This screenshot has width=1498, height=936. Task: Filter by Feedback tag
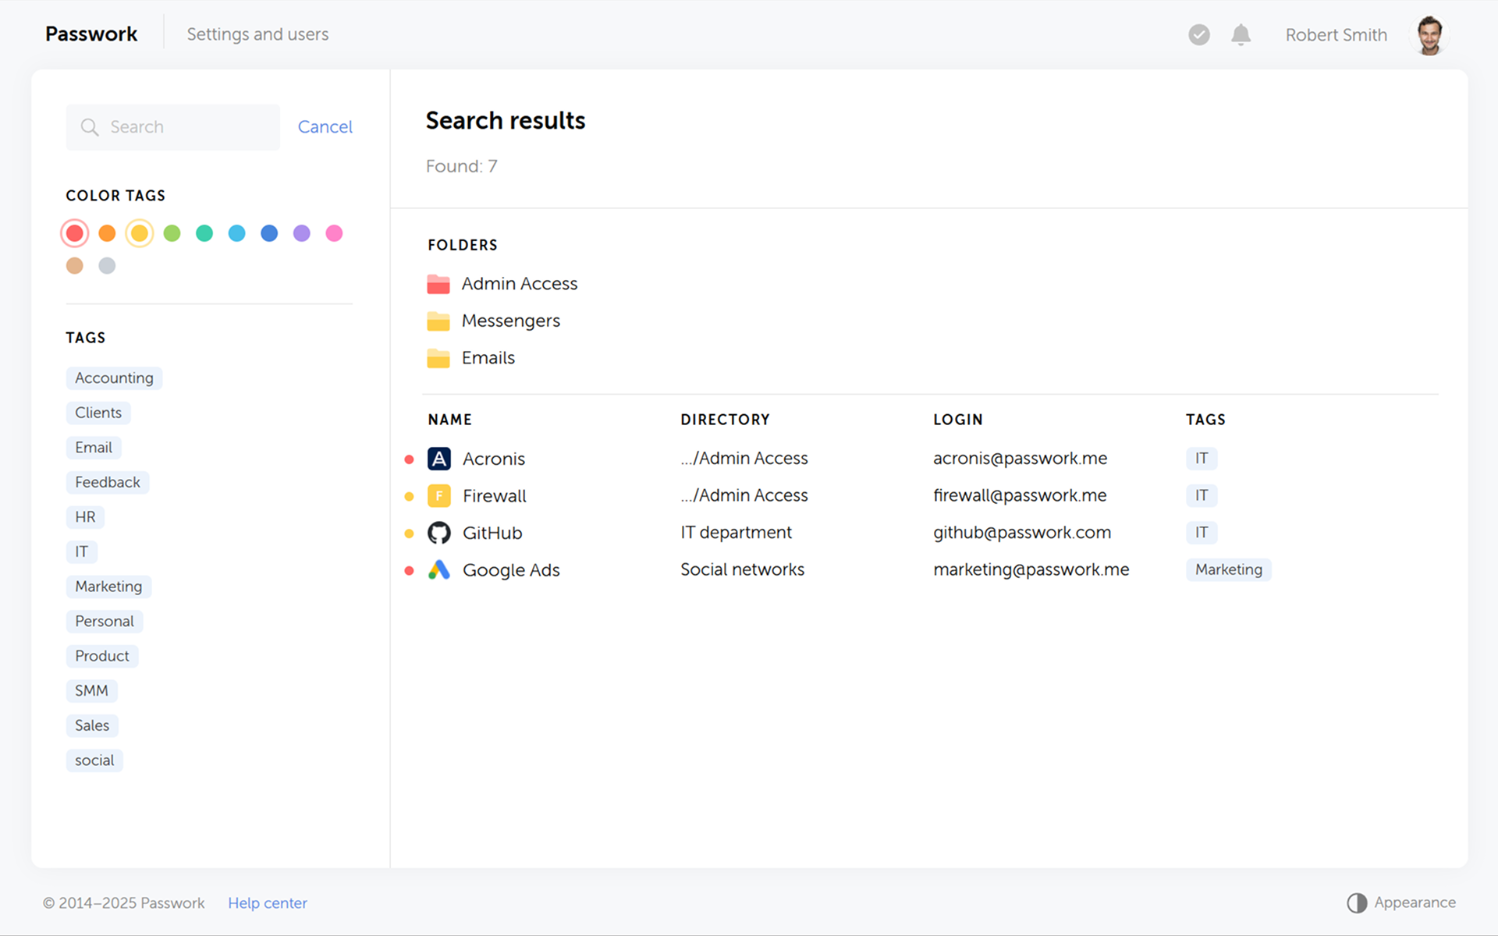pyautogui.click(x=108, y=482)
